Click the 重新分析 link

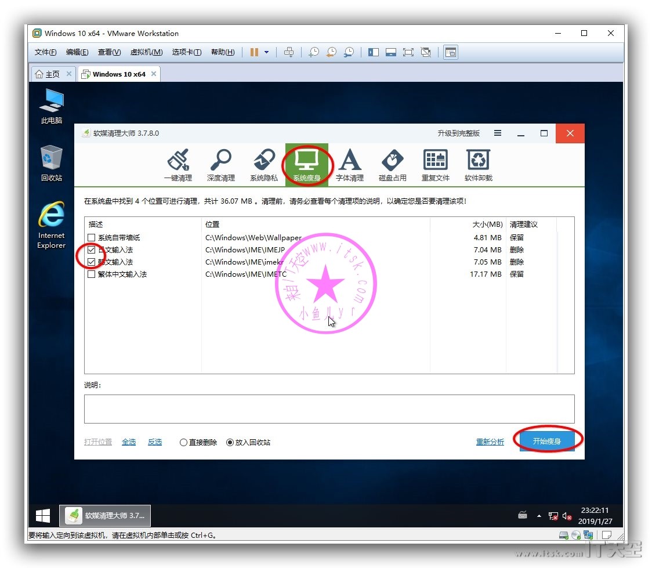490,442
